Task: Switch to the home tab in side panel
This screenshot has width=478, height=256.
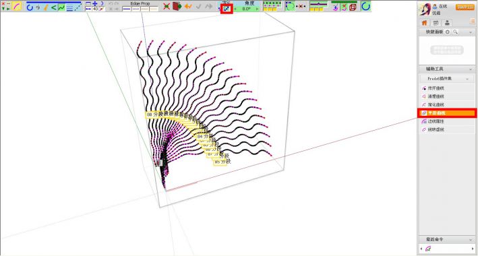Action: [x=424, y=23]
